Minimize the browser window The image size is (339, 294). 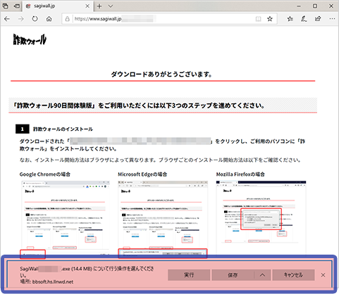(x=299, y=6)
